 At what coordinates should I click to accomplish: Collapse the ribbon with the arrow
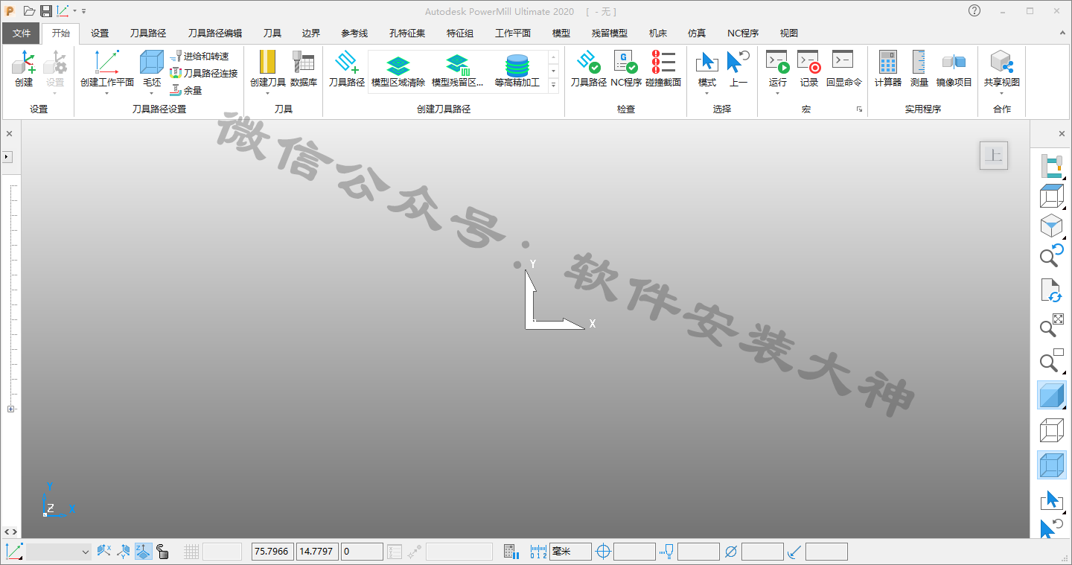click(1062, 33)
